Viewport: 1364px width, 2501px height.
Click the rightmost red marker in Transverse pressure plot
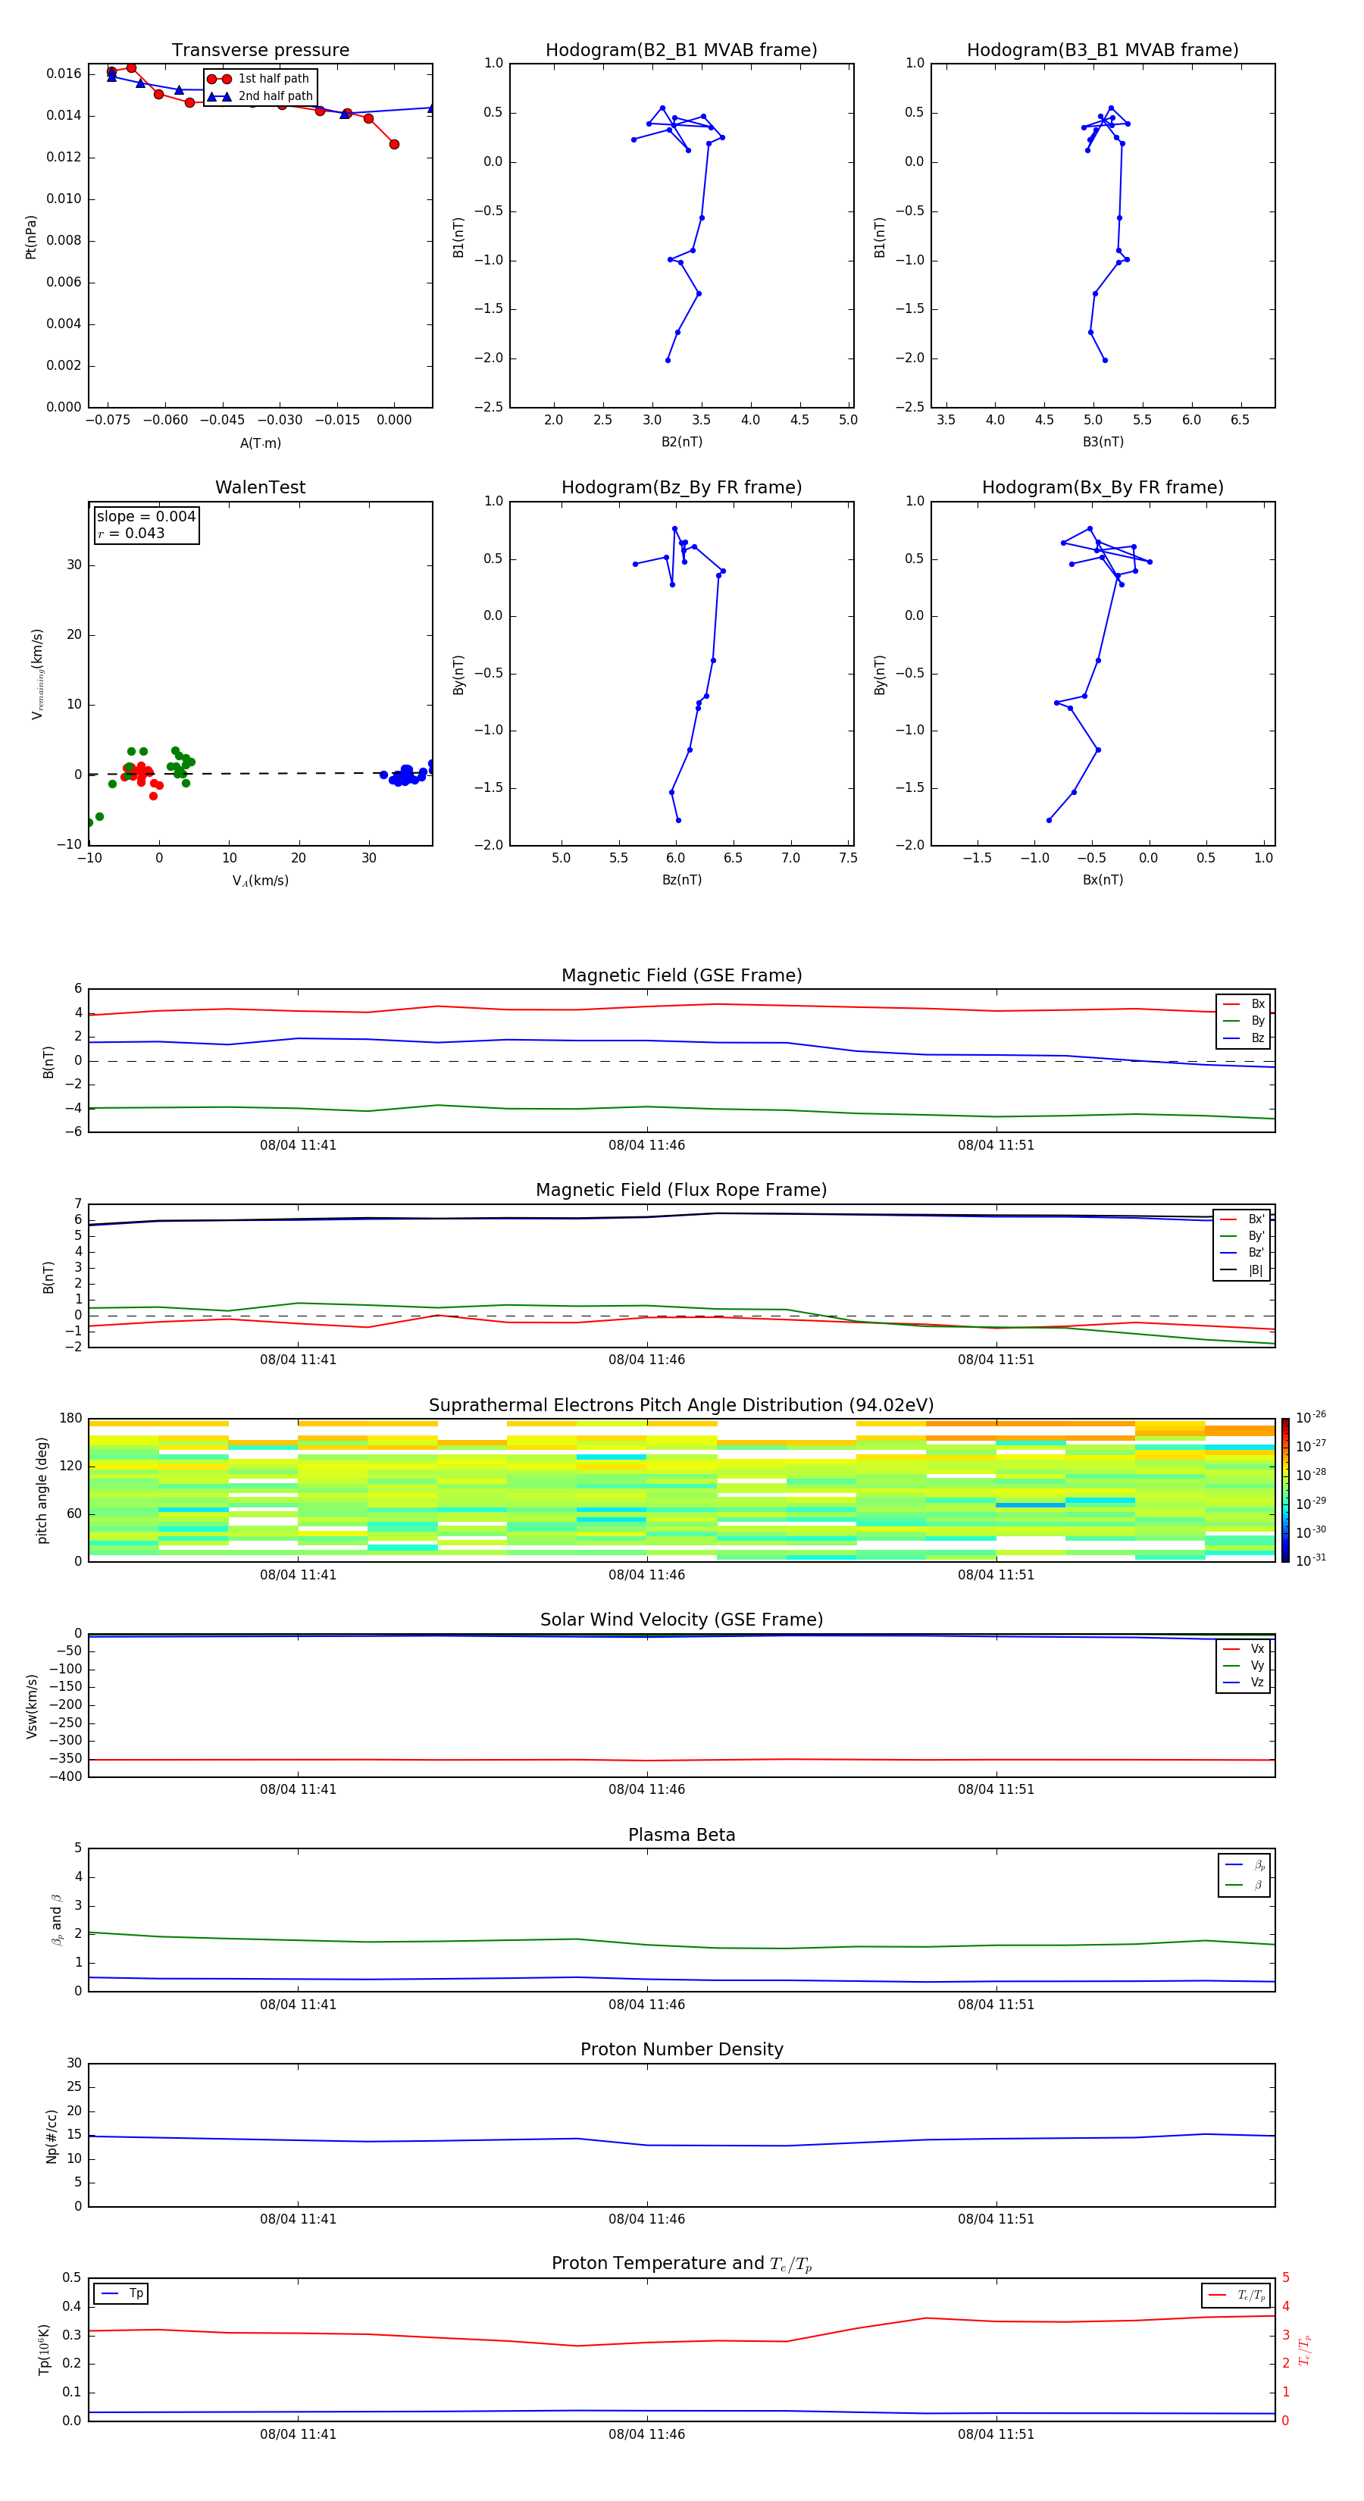coord(394,145)
